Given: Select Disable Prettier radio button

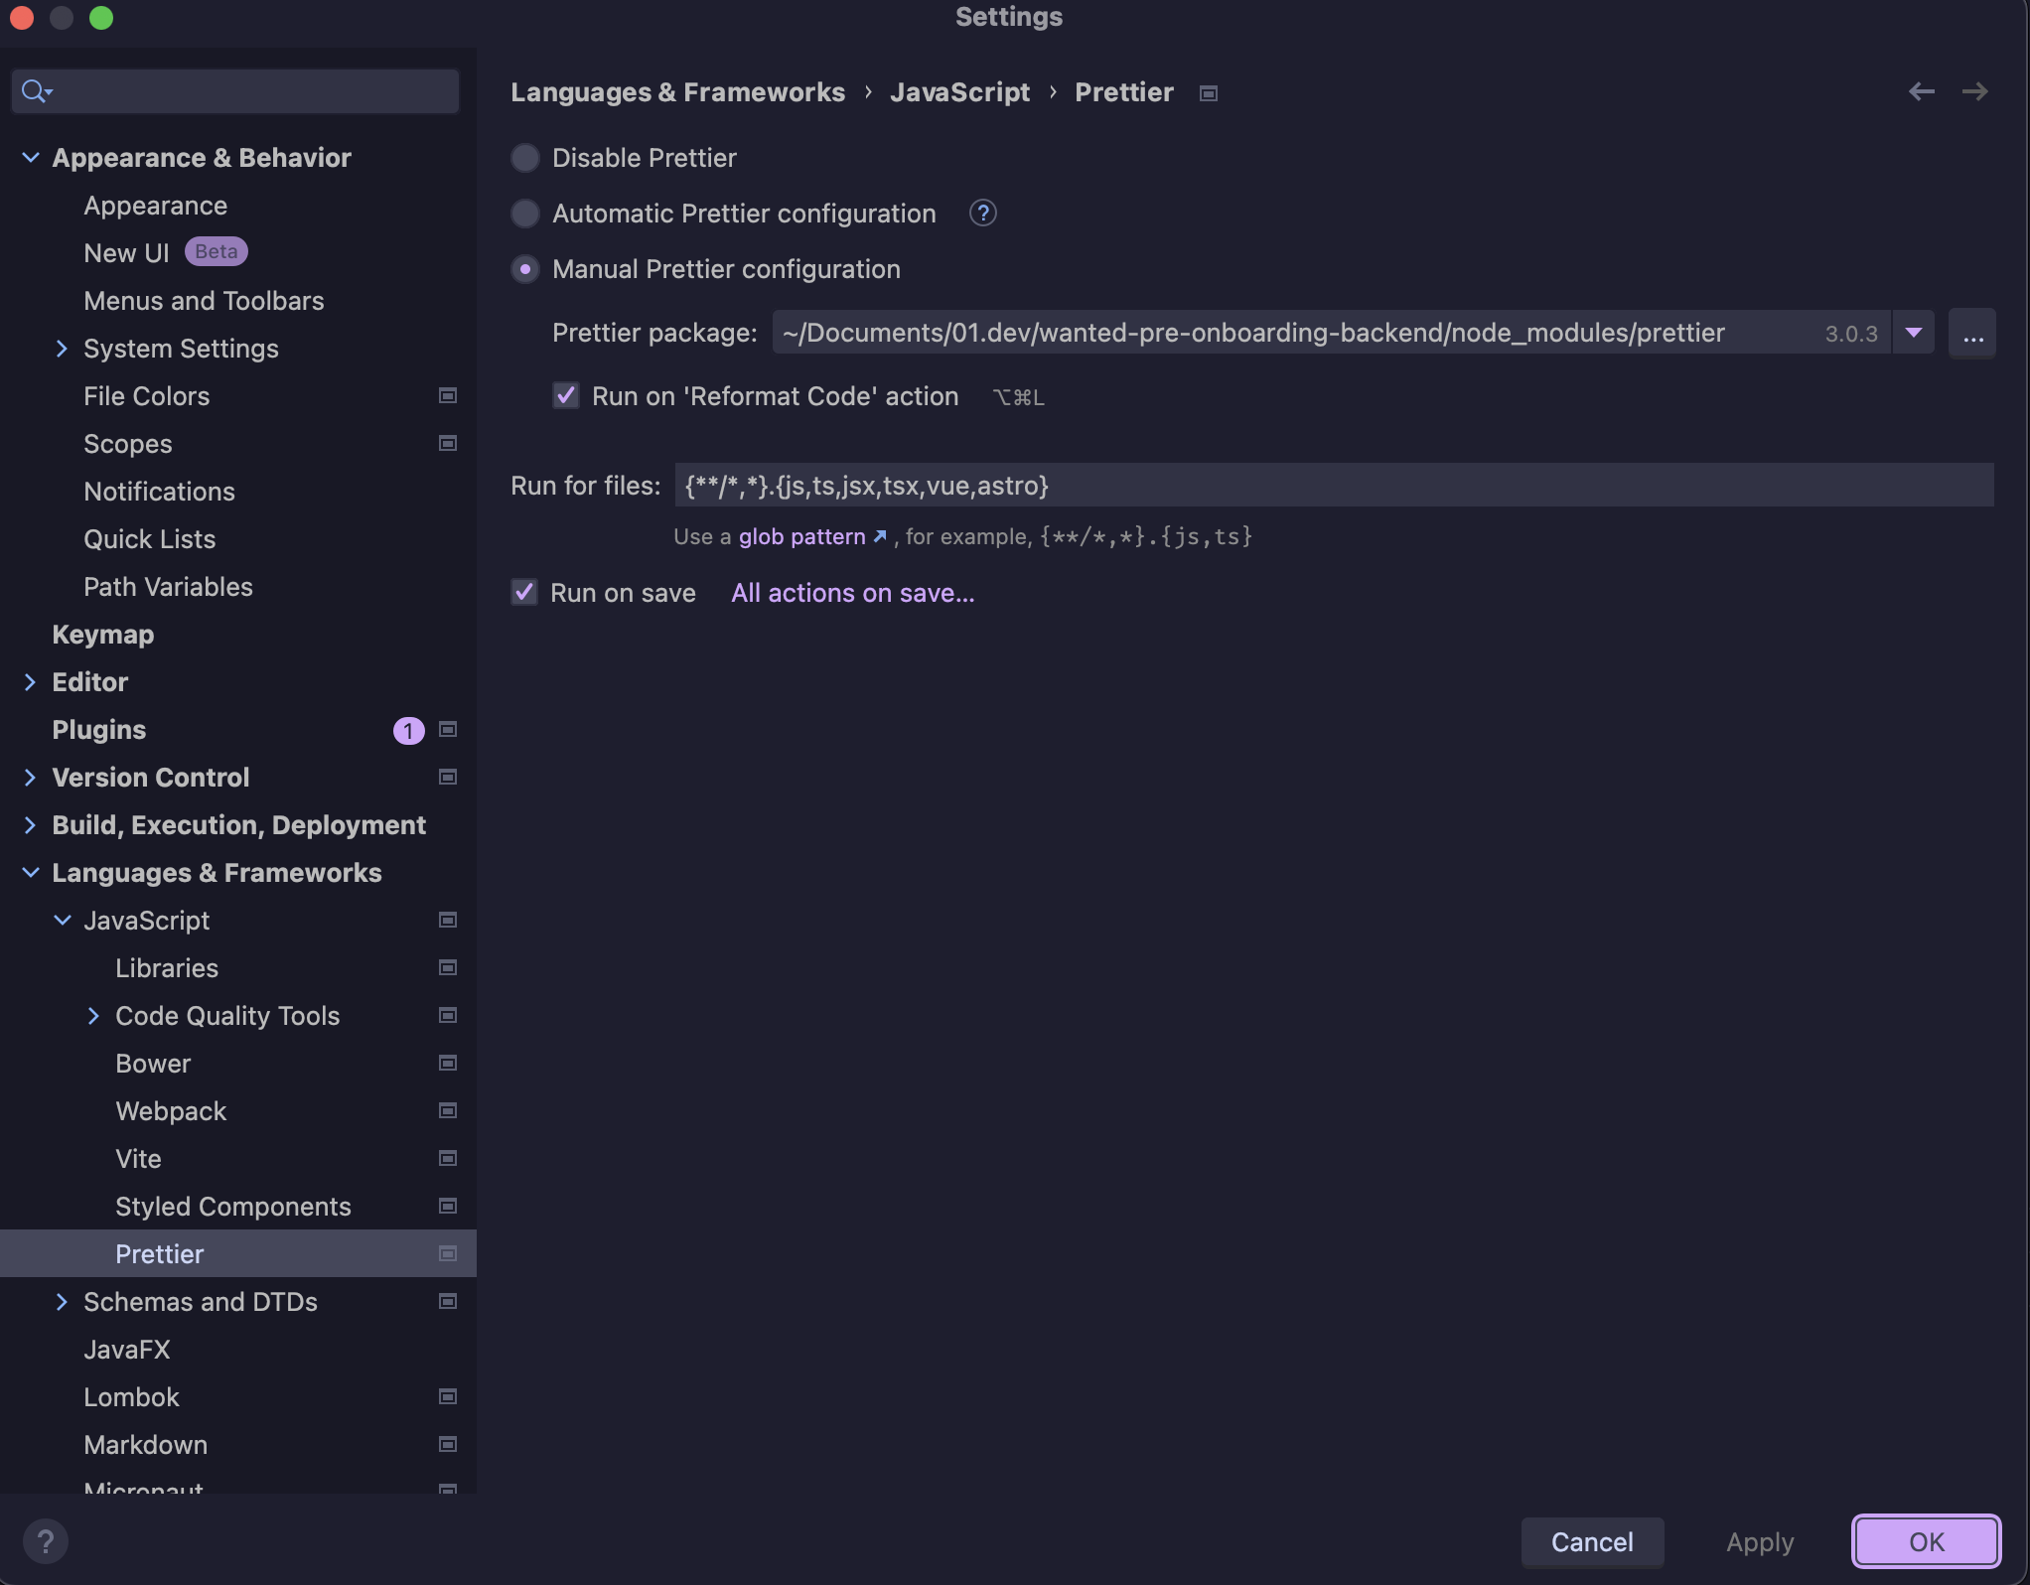Looking at the screenshot, I should (525, 158).
